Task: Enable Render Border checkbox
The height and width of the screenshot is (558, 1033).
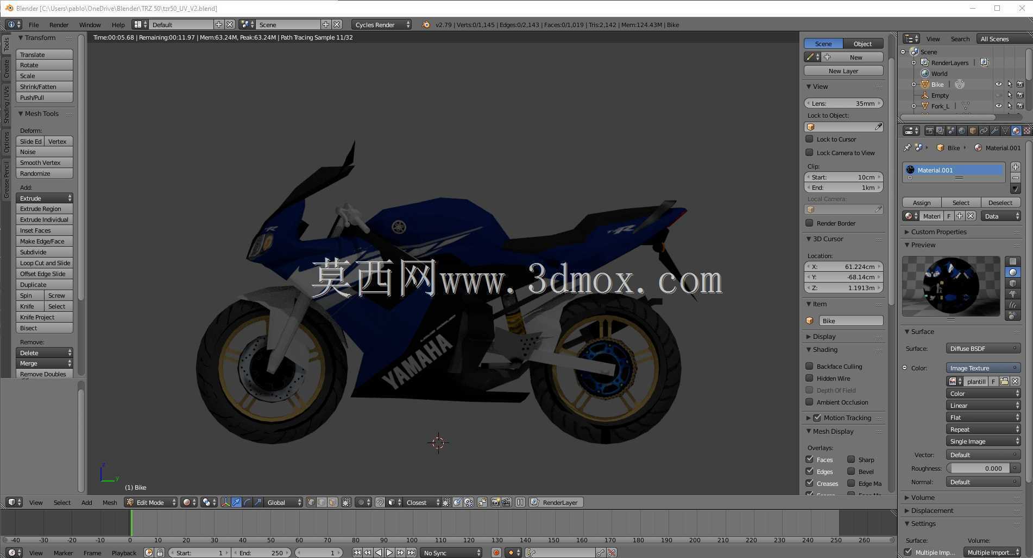Action: (809, 223)
